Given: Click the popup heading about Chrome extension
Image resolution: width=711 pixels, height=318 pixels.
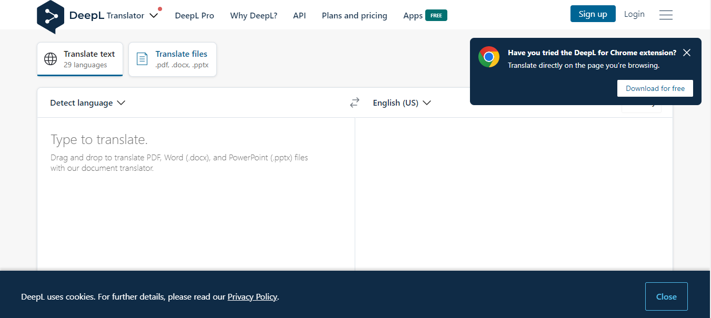Looking at the screenshot, I should [x=592, y=53].
